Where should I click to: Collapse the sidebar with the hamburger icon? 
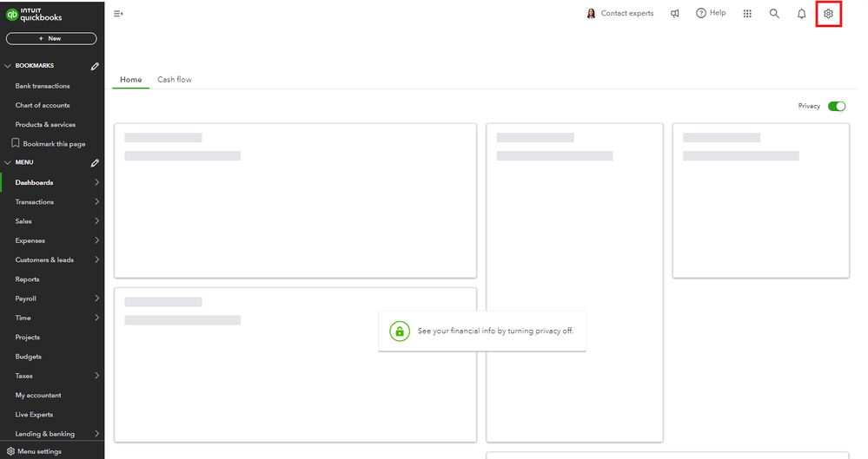pyautogui.click(x=118, y=14)
